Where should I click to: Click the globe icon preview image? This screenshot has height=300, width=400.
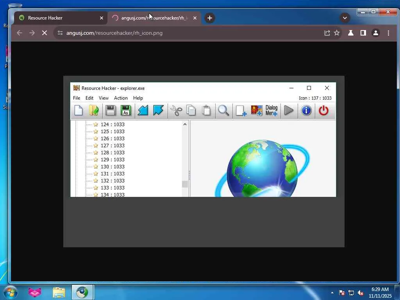tap(262, 168)
